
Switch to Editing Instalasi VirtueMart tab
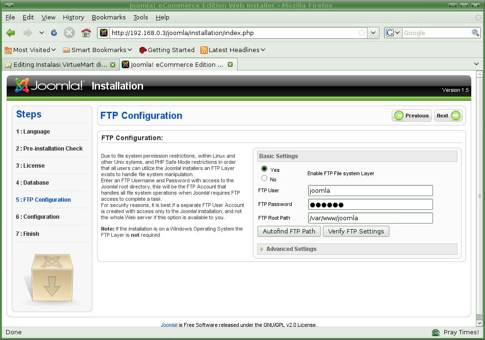[x=60, y=65]
